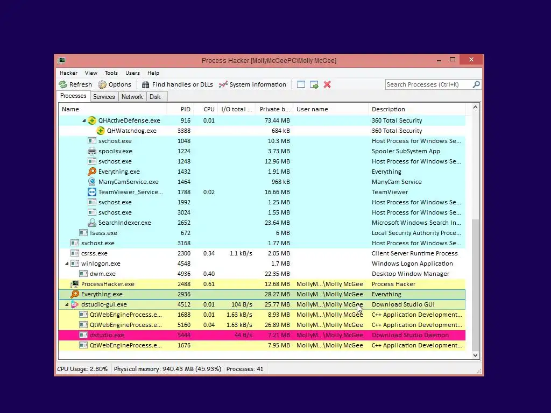This screenshot has height=413, width=551.
Task: Click the dstudio.exe process icon
Action: pos(83,335)
